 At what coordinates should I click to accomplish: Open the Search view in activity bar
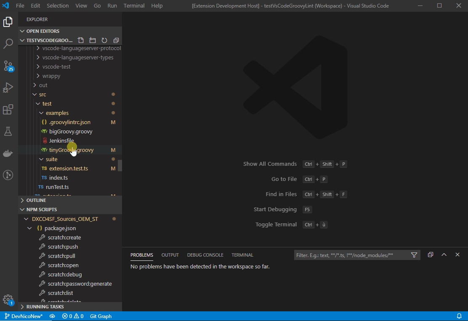[8, 43]
